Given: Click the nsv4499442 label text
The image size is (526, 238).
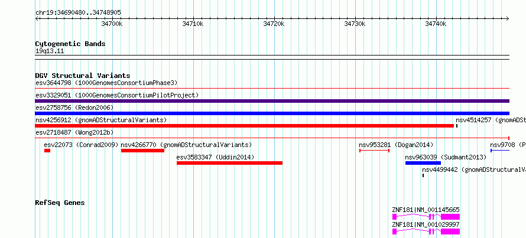Looking at the screenshot, I should point(474,169).
